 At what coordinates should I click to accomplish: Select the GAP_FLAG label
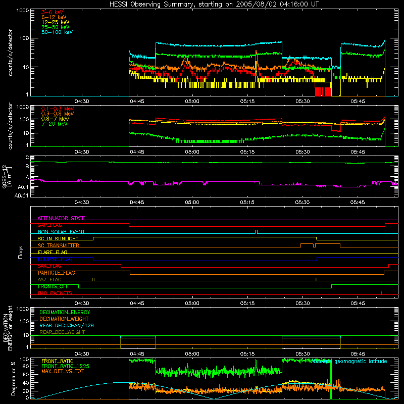coord(49,225)
